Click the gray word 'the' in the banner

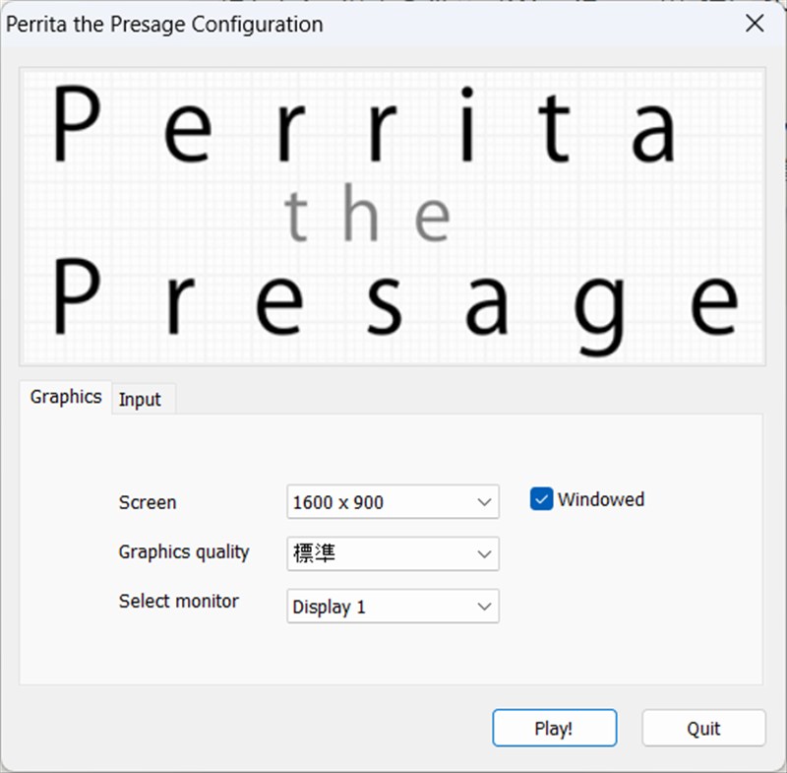368,217
